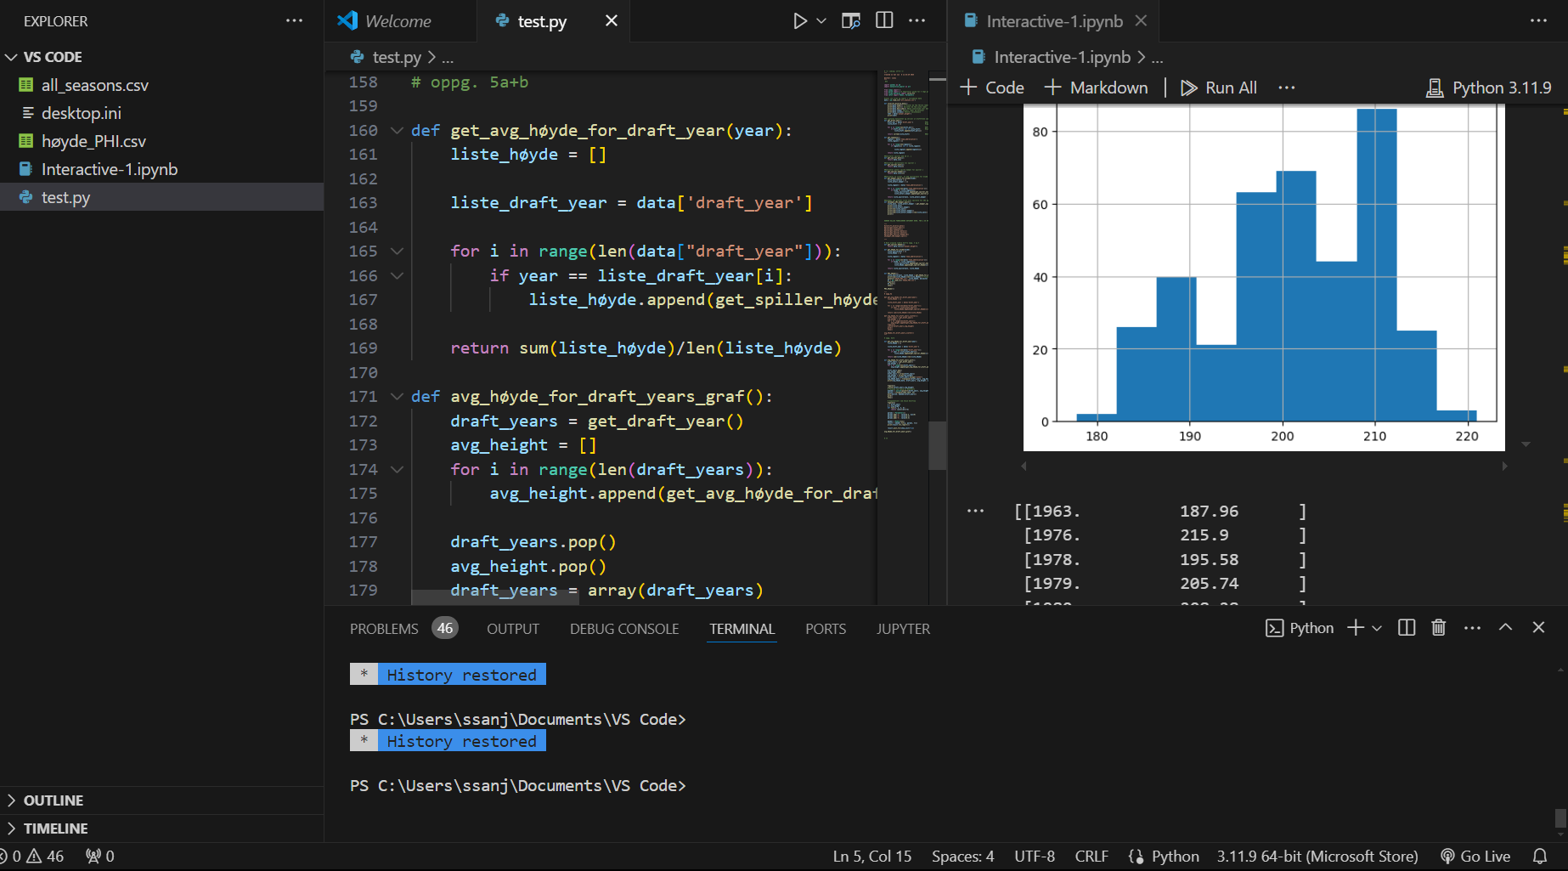Open the run options dropdown arrow

pos(821,21)
